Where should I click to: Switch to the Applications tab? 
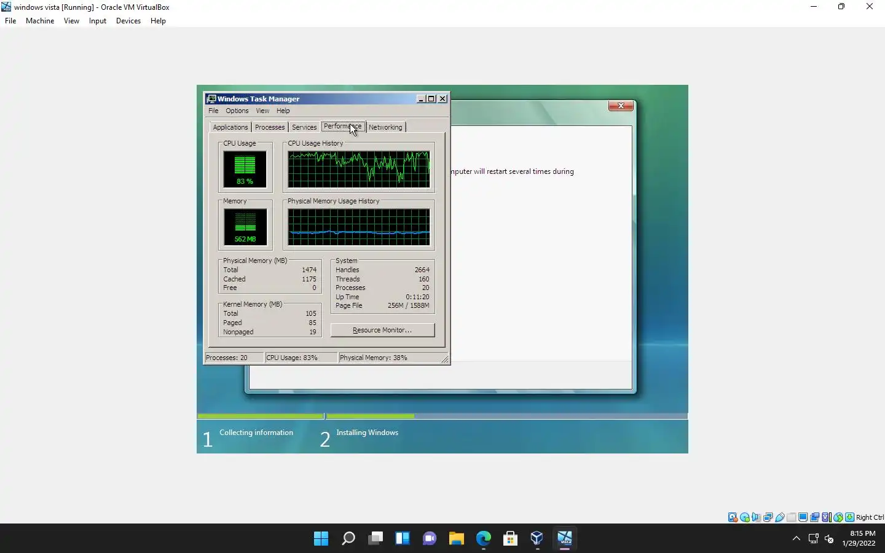230,127
